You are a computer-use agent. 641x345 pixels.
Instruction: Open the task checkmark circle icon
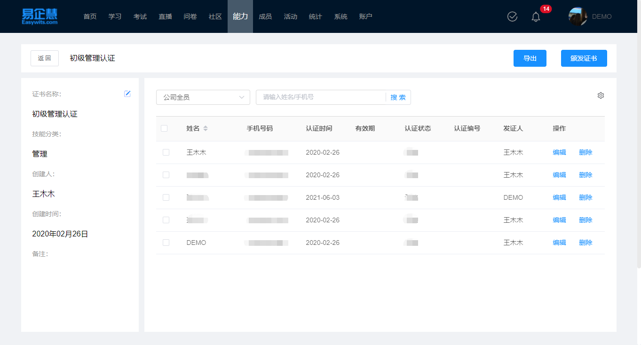[512, 17]
